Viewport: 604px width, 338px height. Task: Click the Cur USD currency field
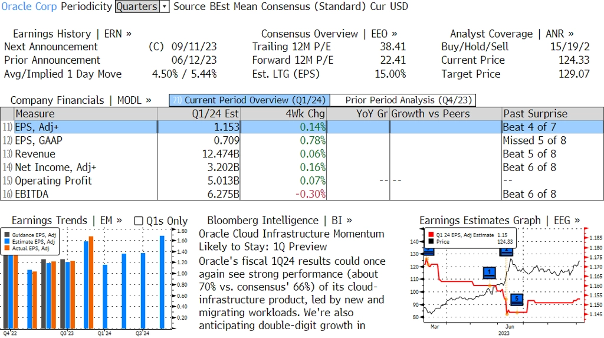pyautogui.click(x=389, y=6)
